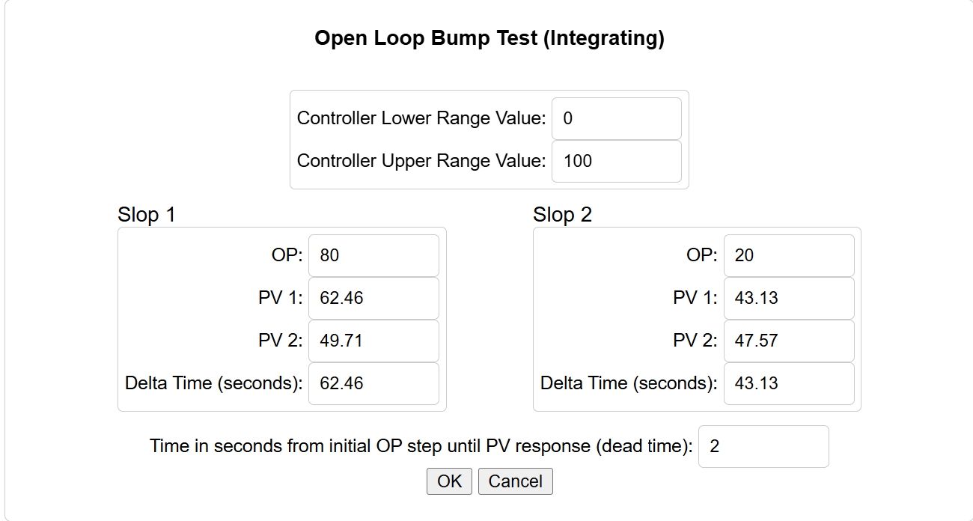Click Slop 2 Delta Time input
The width and height of the screenshot is (973, 521).
click(x=788, y=383)
